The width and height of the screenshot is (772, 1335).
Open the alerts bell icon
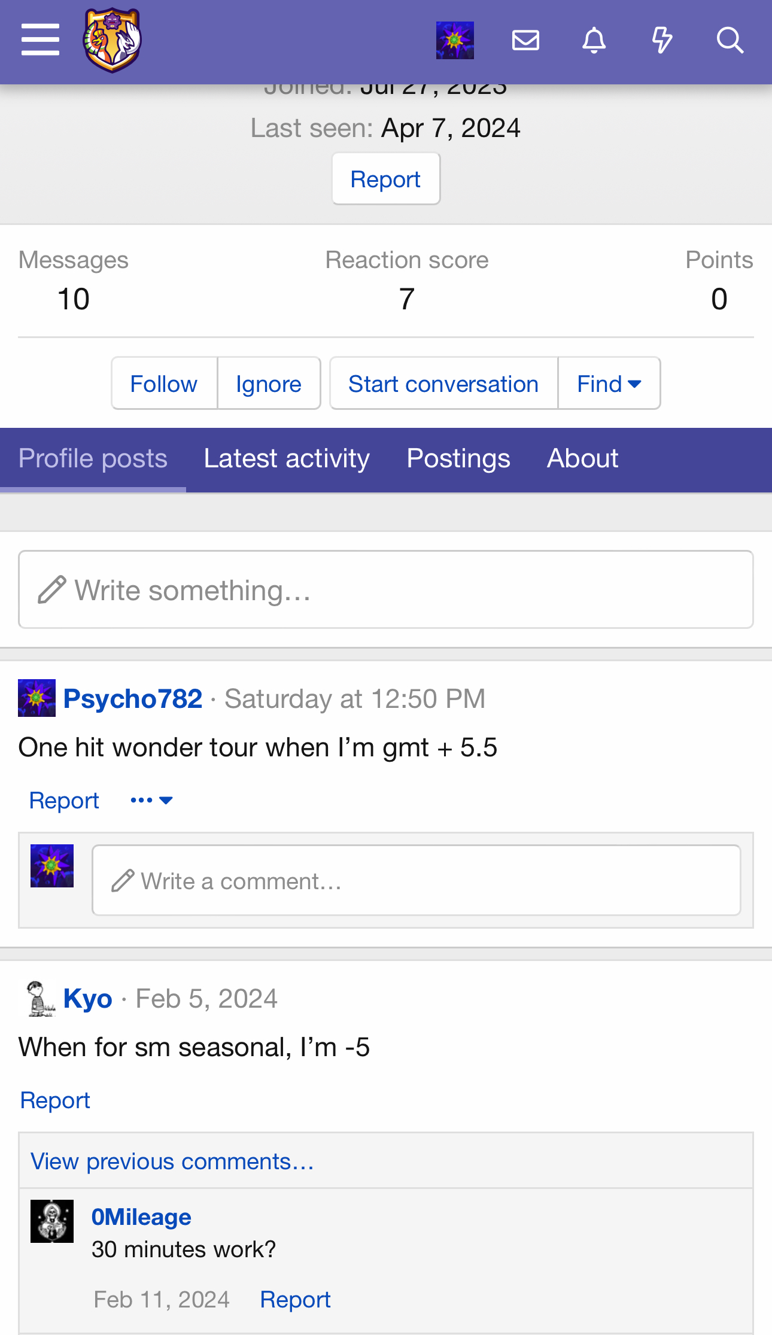click(594, 40)
